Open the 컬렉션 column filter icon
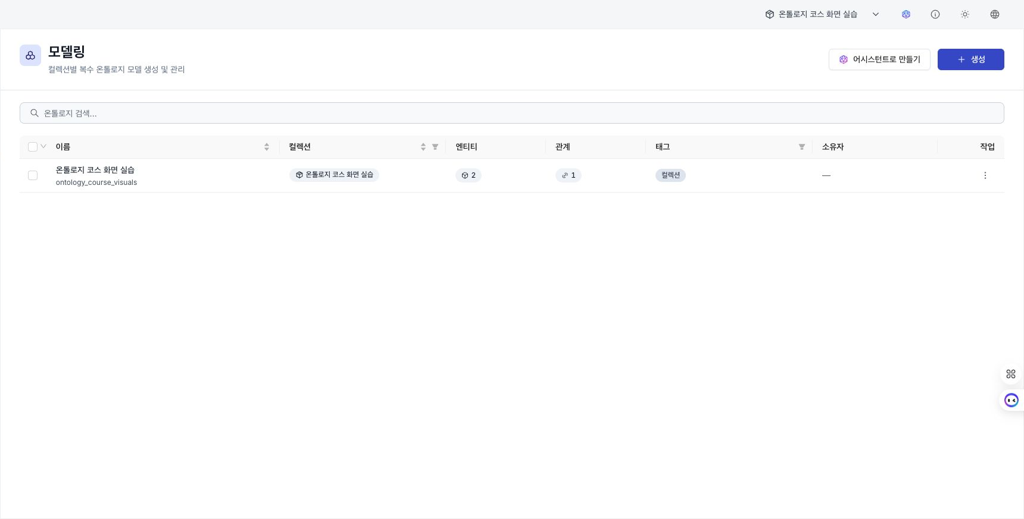This screenshot has height=519, width=1024. point(435,147)
